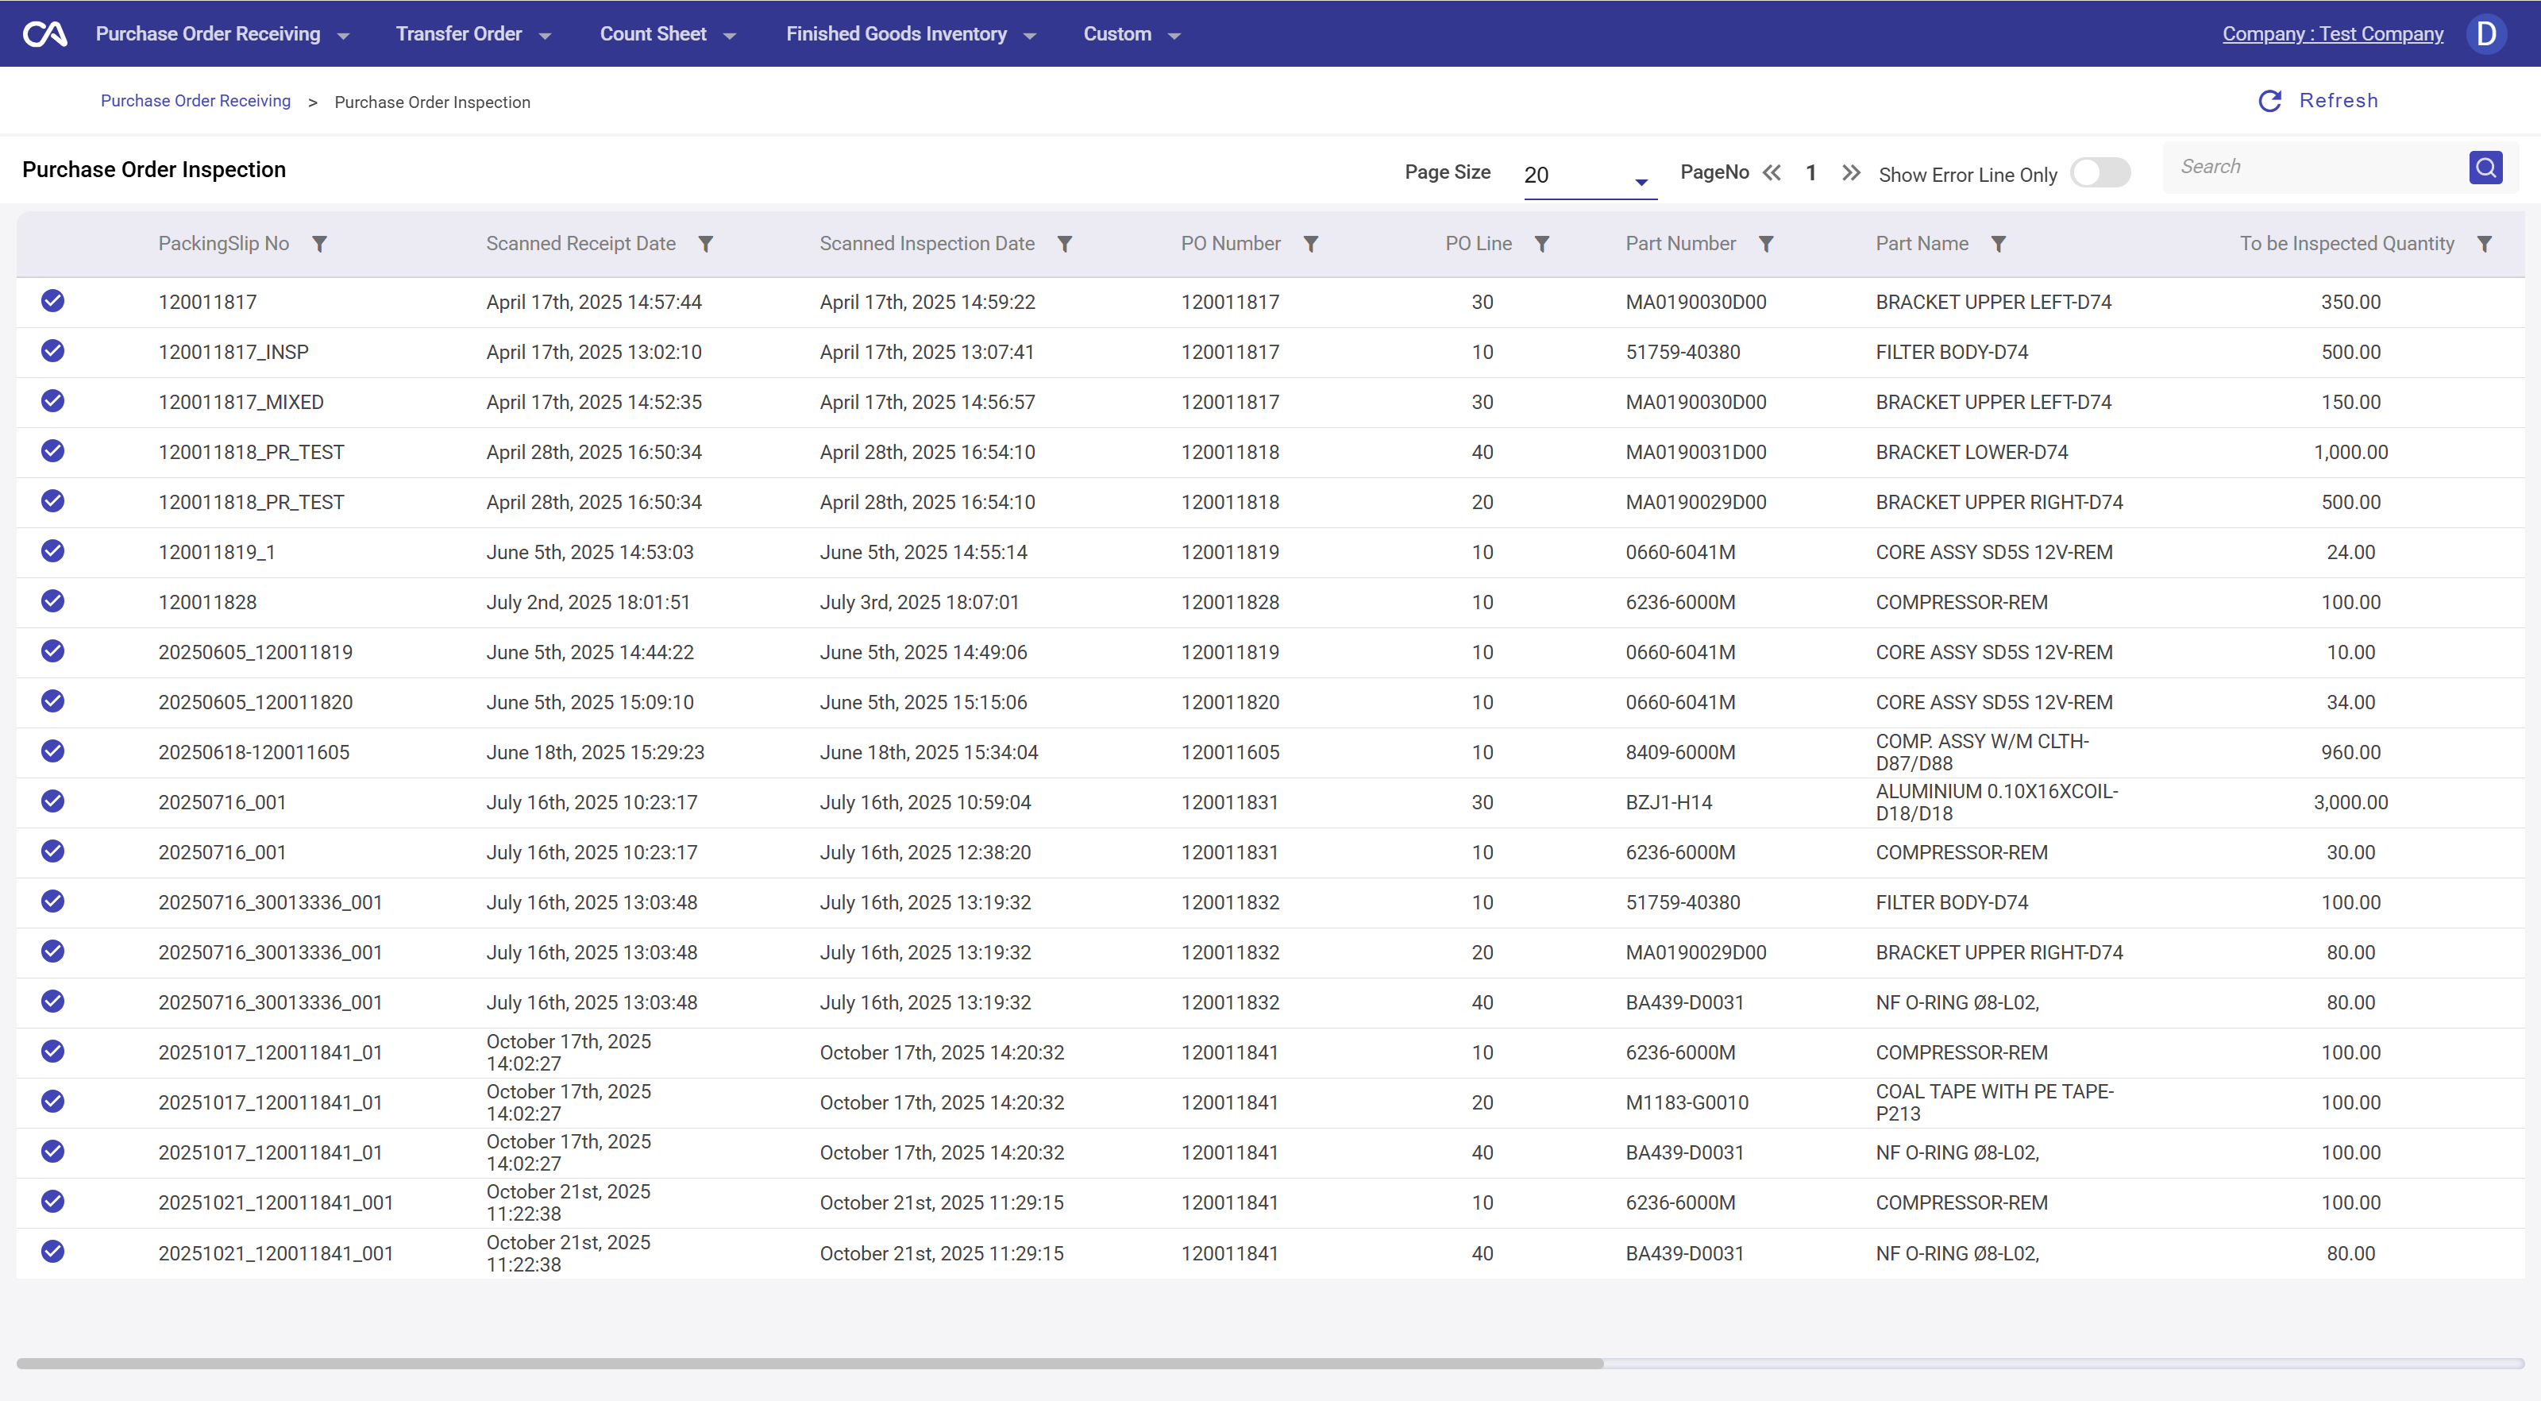Click the PackingSlip No column header
The width and height of the screenshot is (2541, 1401).
tap(223, 244)
